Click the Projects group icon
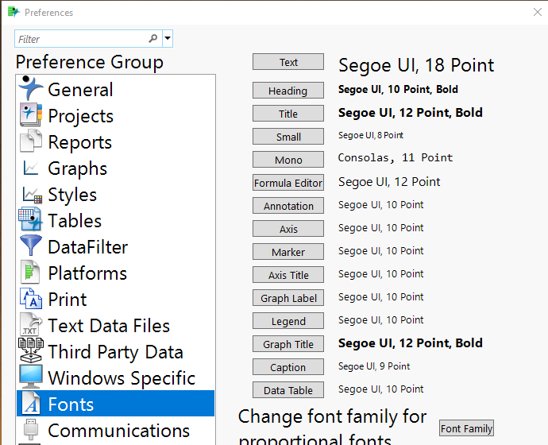This screenshot has height=445, width=548. pos(31,114)
